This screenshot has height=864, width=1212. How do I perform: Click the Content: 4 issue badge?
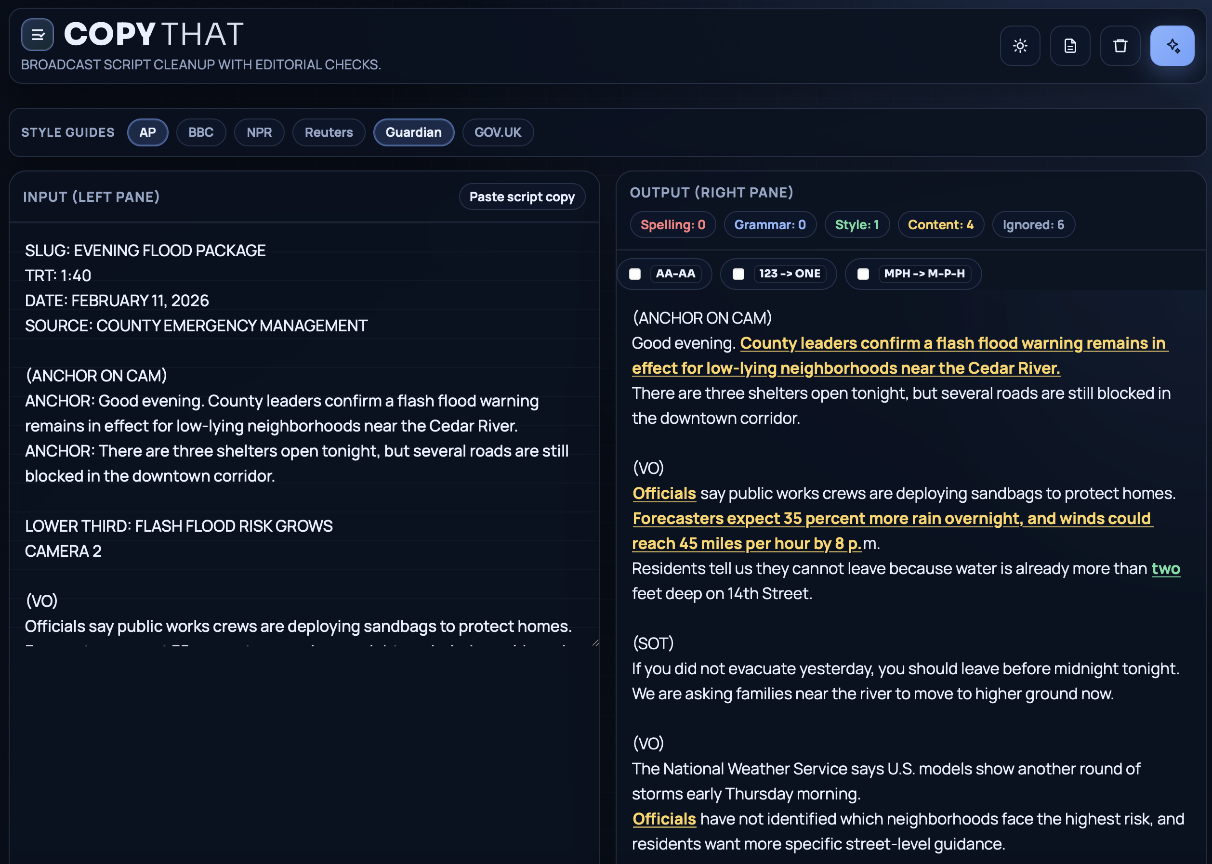(941, 224)
